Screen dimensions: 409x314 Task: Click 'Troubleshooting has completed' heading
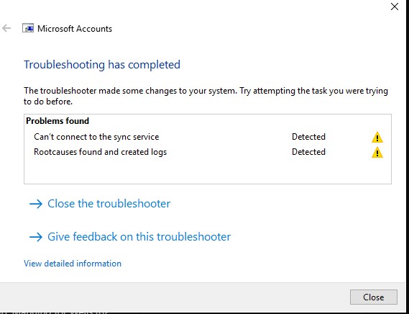point(102,65)
